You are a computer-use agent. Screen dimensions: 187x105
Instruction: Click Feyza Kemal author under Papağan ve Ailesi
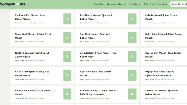pos(150,79)
